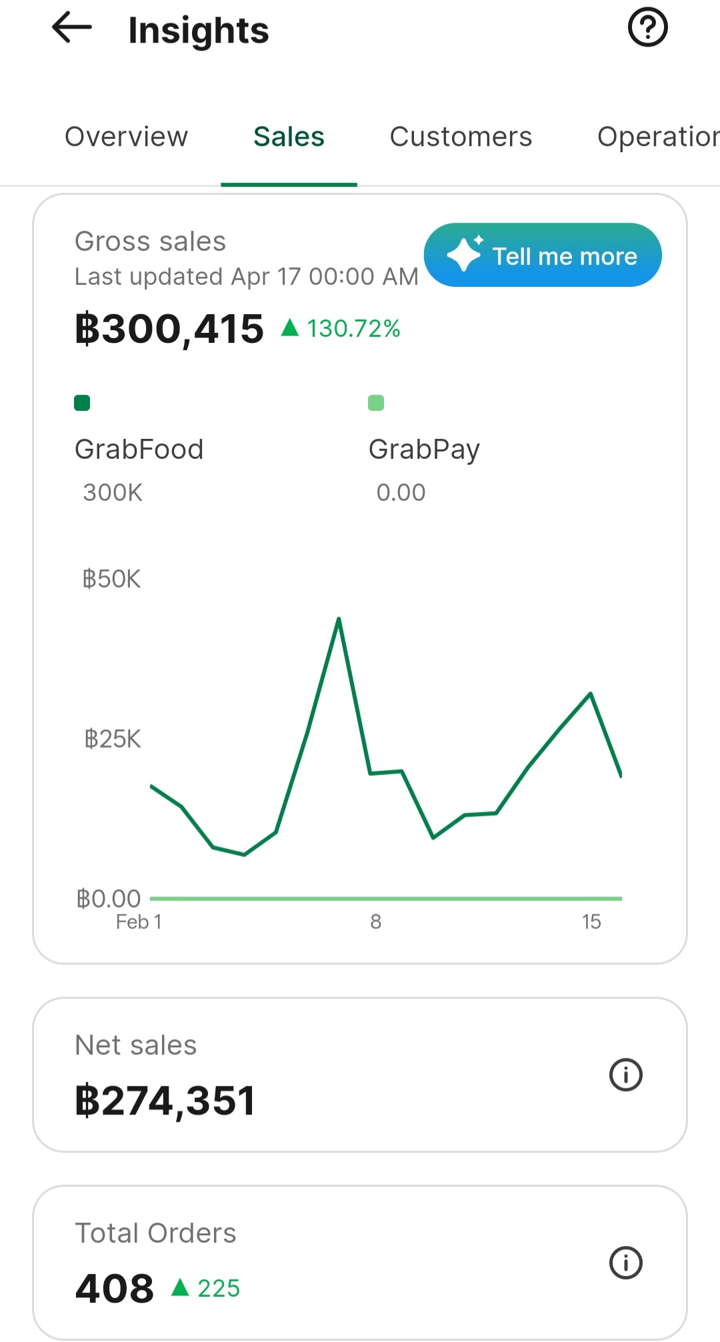Open the help question mark icon
The image size is (720, 1342).
click(647, 27)
